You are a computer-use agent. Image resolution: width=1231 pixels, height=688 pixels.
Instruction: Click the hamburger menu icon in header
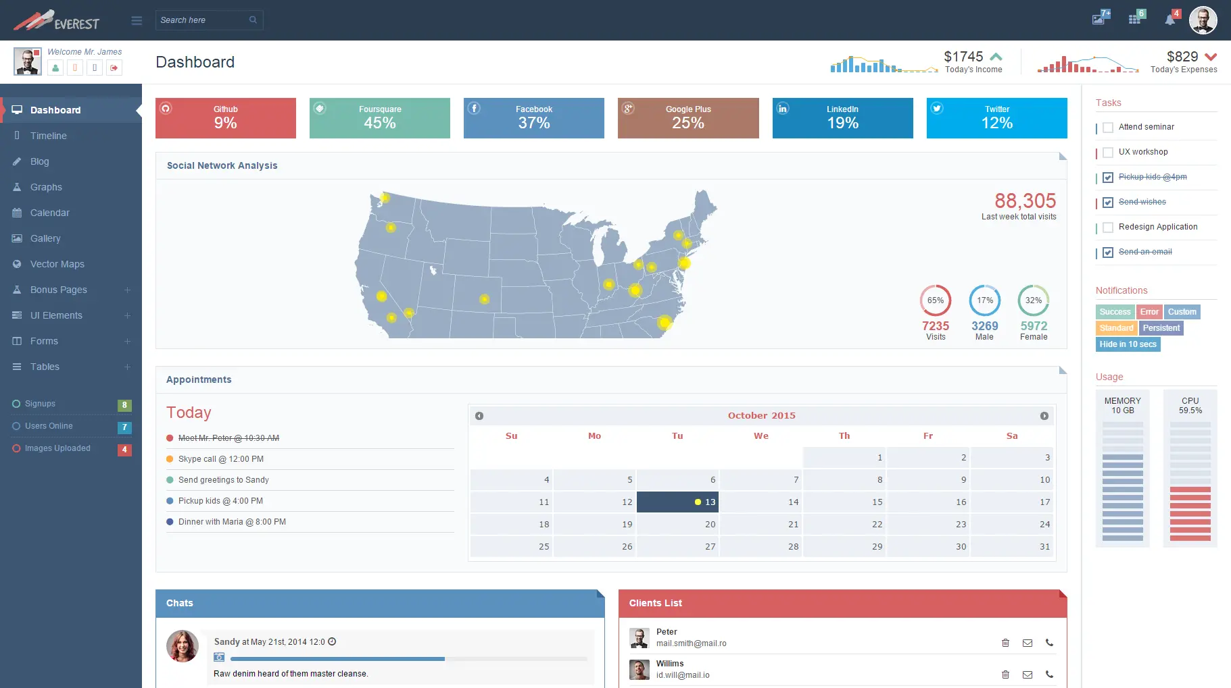click(137, 20)
